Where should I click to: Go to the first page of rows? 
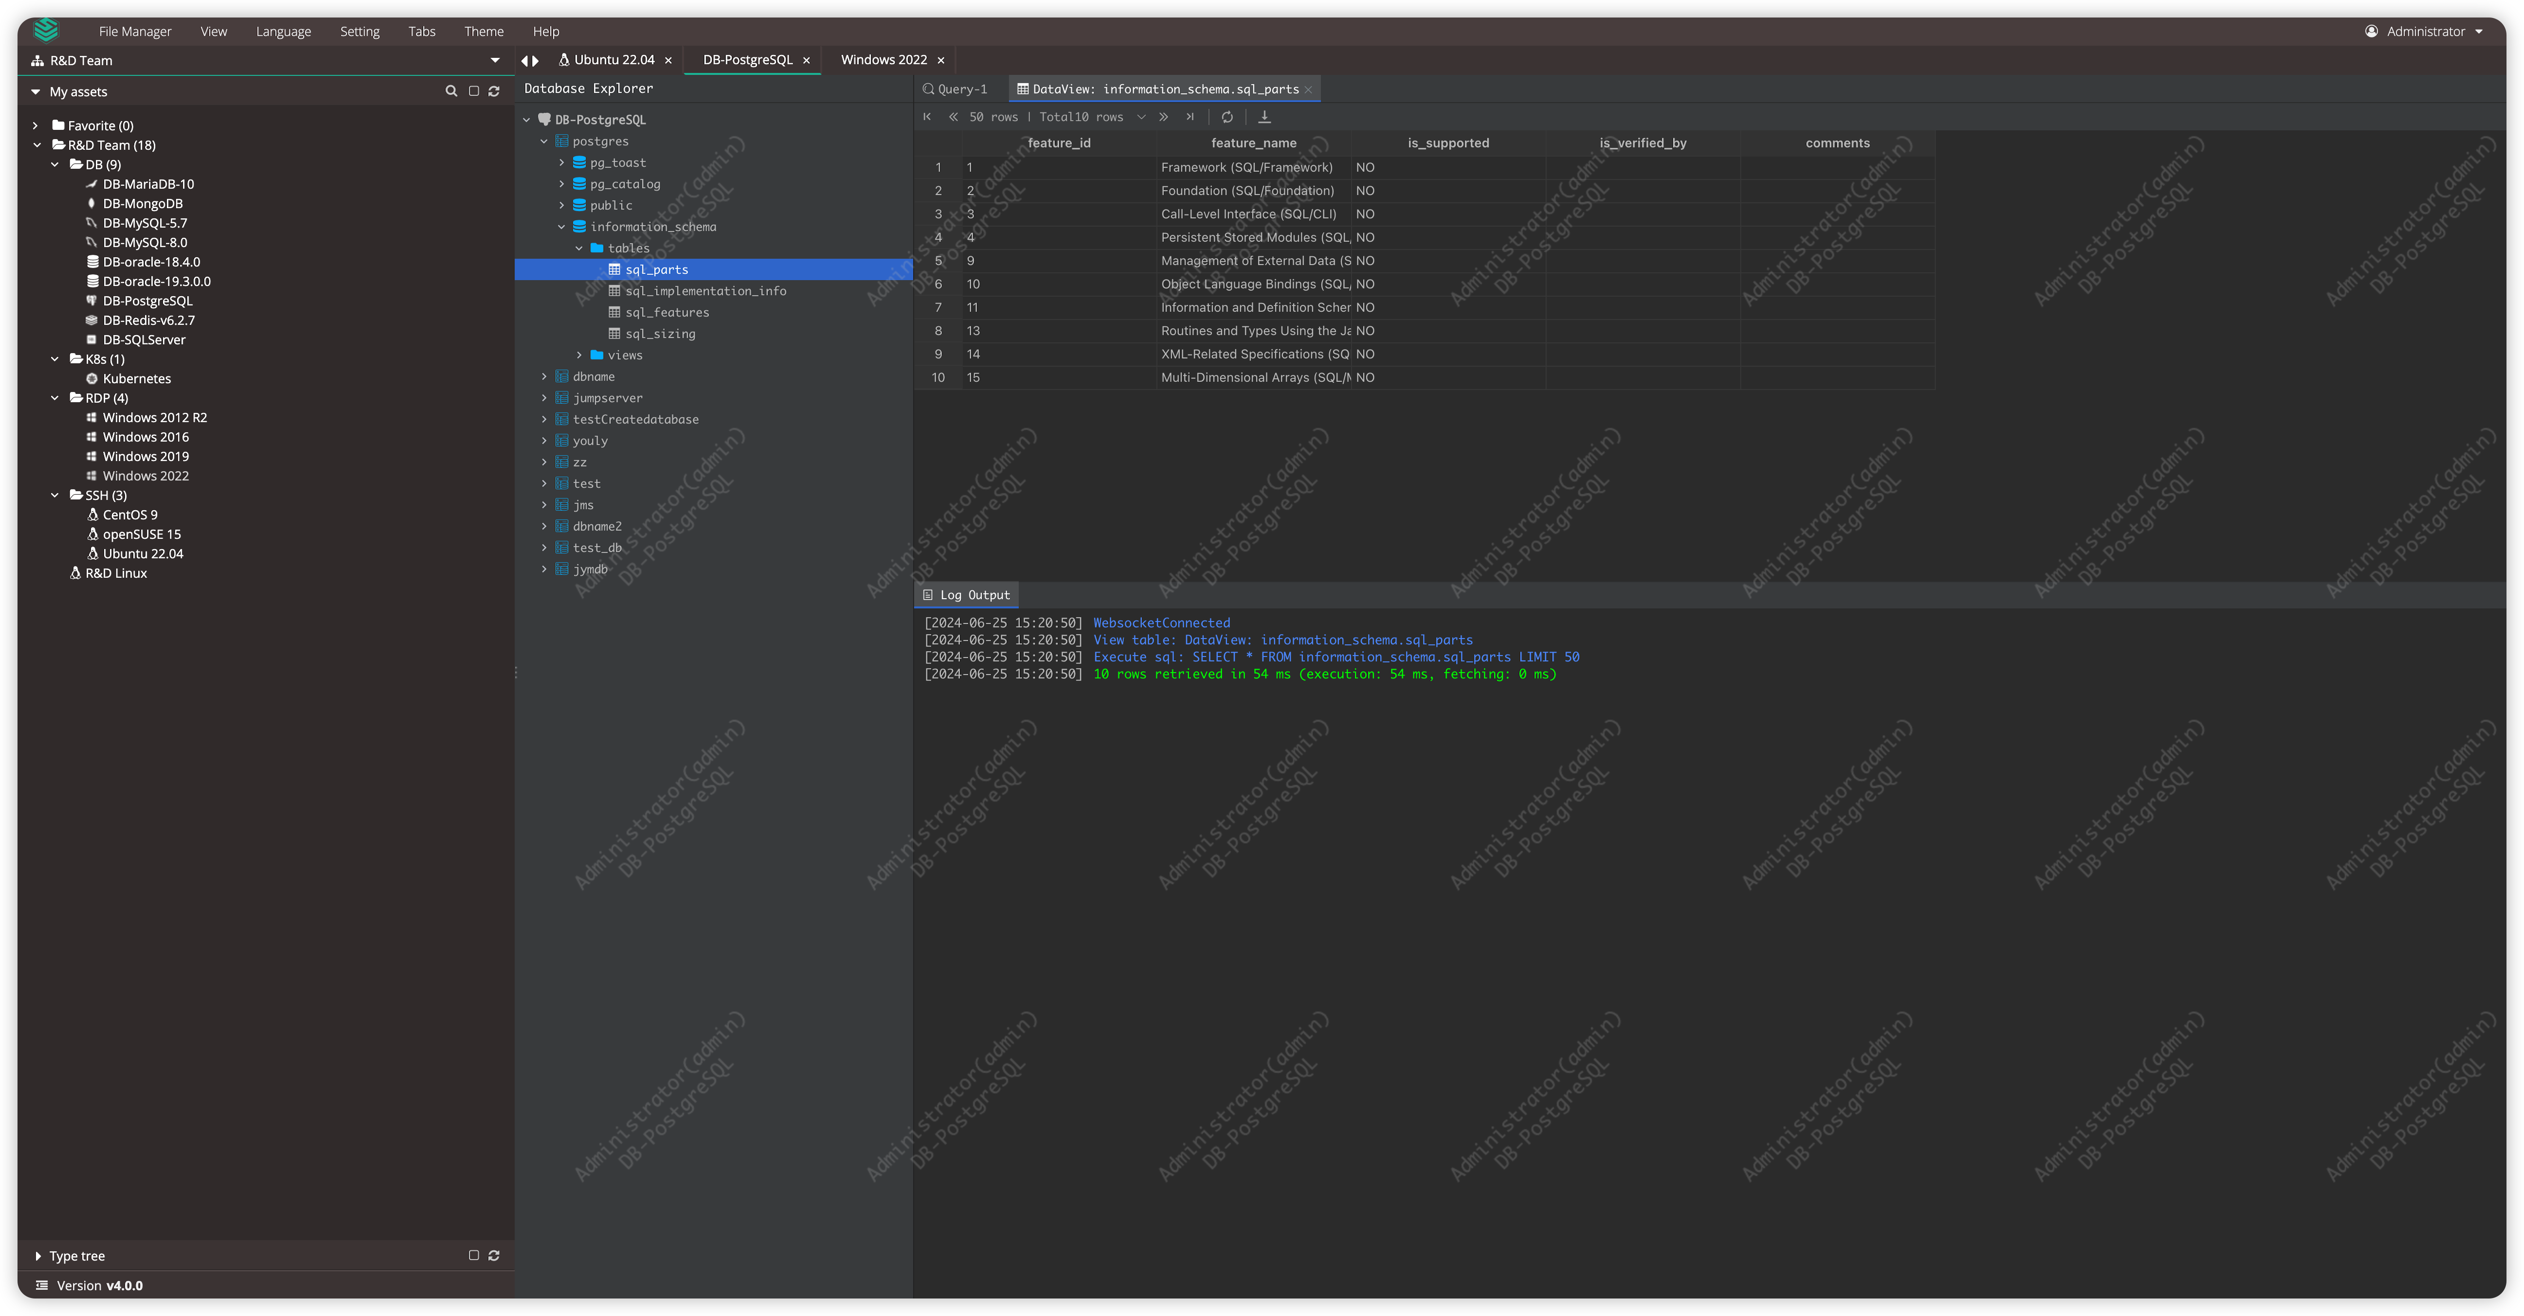[927, 117]
